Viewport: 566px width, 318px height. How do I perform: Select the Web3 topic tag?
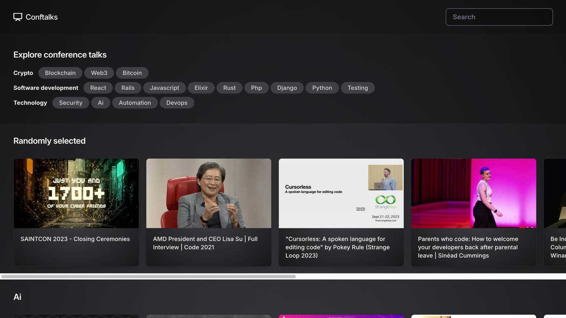pos(99,73)
